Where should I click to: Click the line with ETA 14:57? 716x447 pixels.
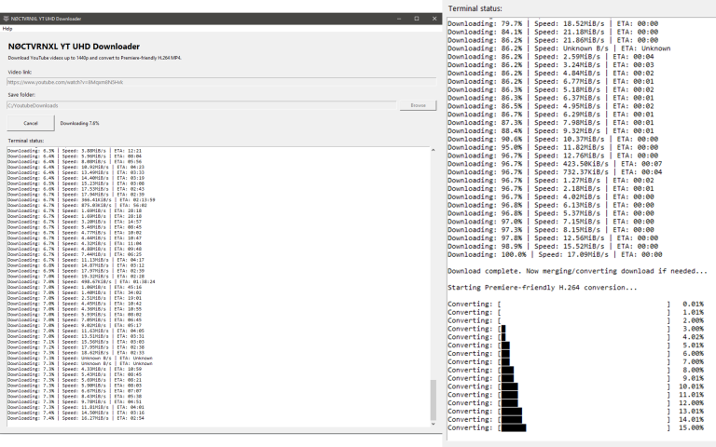click(x=75, y=222)
